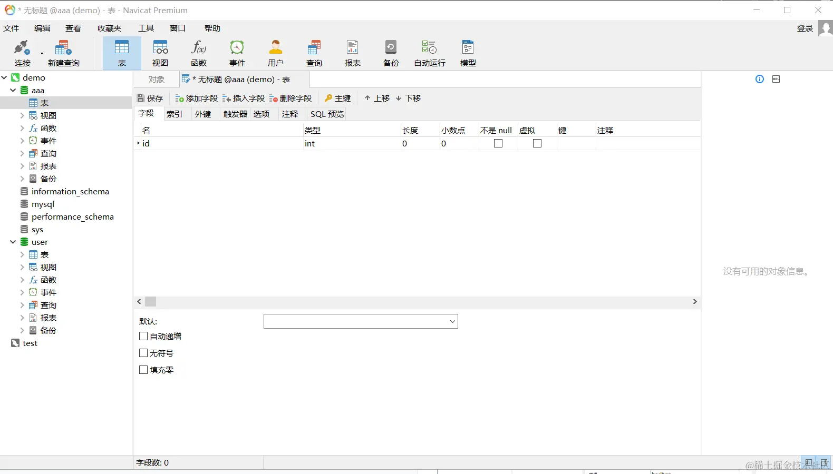
Task: Open the 查看 (View) menu
Action: click(x=73, y=28)
